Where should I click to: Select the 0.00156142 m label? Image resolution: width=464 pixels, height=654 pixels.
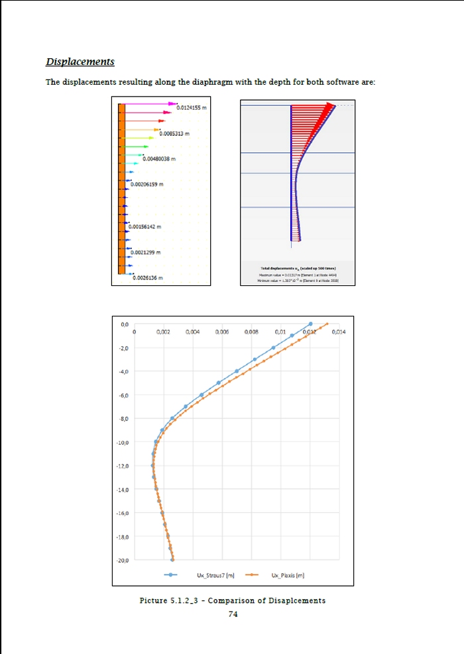click(146, 226)
